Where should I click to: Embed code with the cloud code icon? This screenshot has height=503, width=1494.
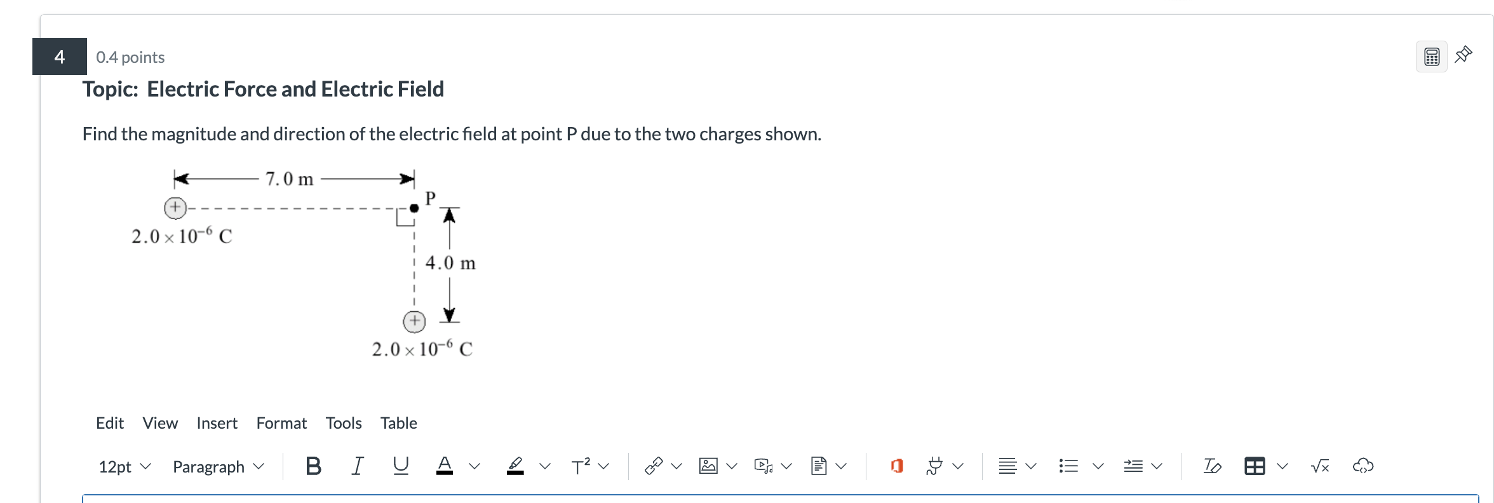(1363, 466)
